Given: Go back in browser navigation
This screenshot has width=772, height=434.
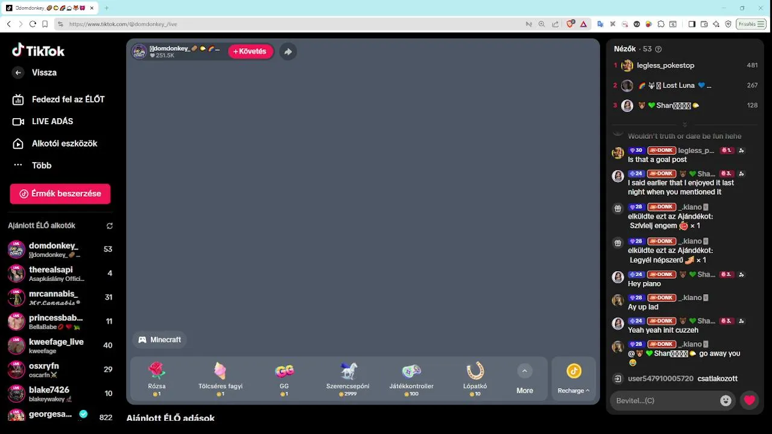Looking at the screenshot, I should [8, 24].
